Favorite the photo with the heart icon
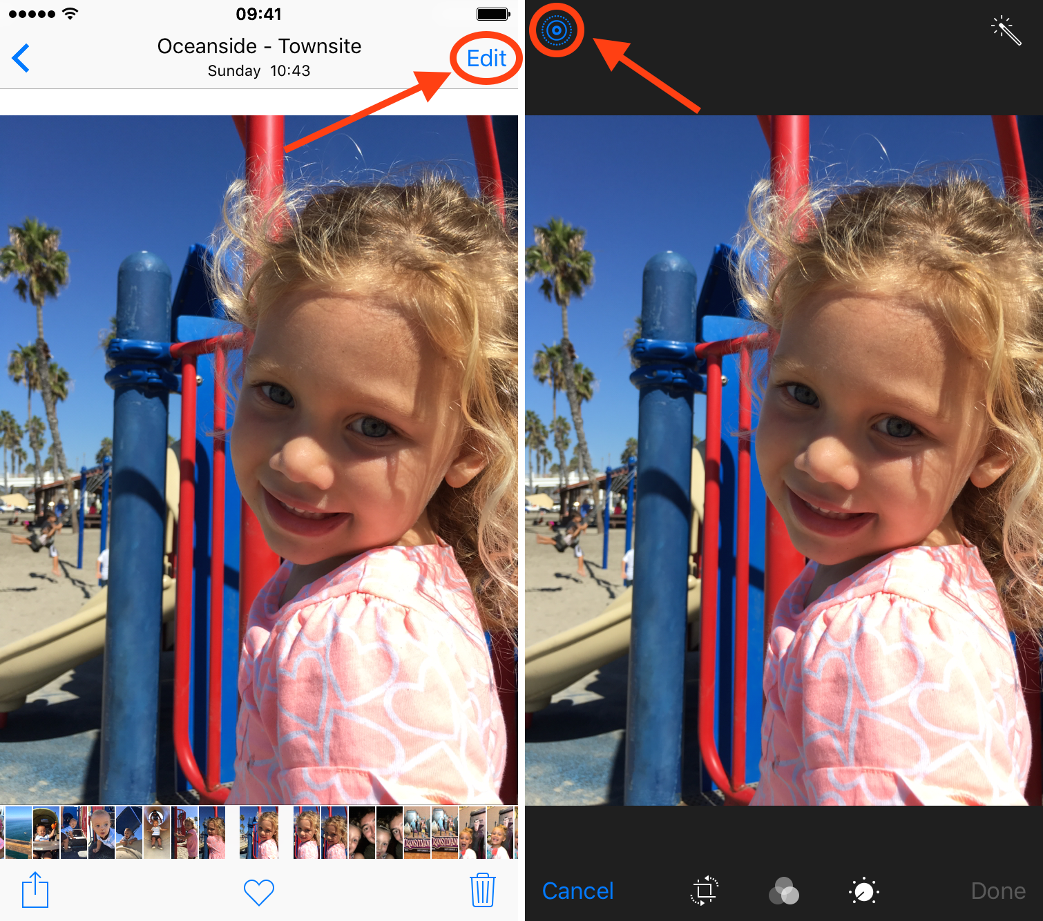This screenshot has width=1043, height=921. point(259,892)
